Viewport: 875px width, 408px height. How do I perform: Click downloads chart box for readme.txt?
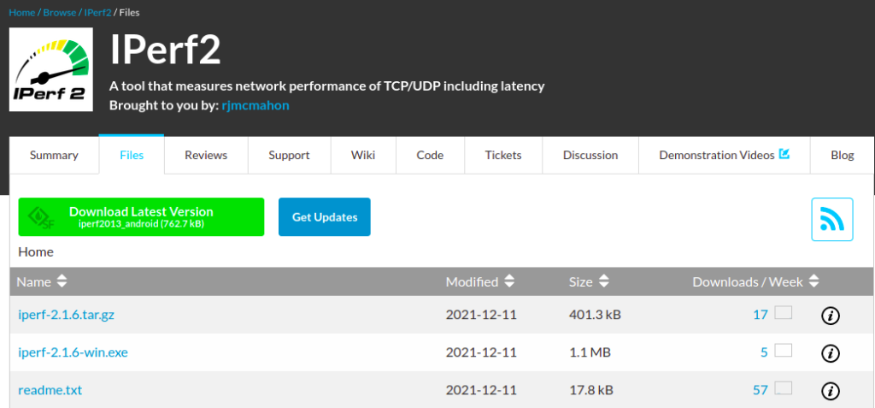(x=783, y=388)
